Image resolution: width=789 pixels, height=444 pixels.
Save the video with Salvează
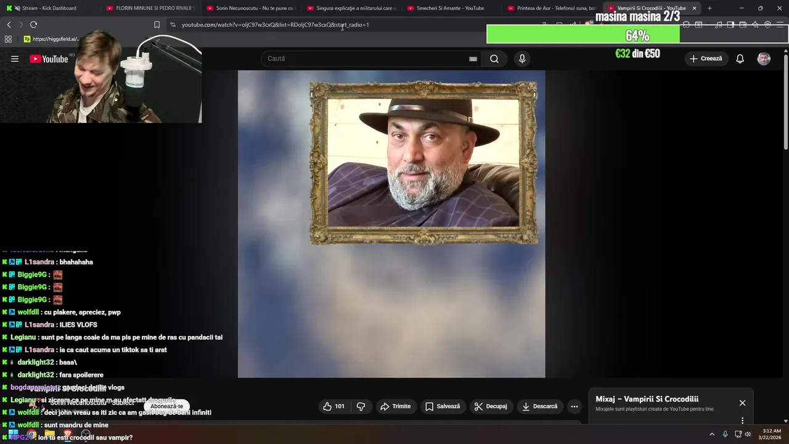(443, 406)
